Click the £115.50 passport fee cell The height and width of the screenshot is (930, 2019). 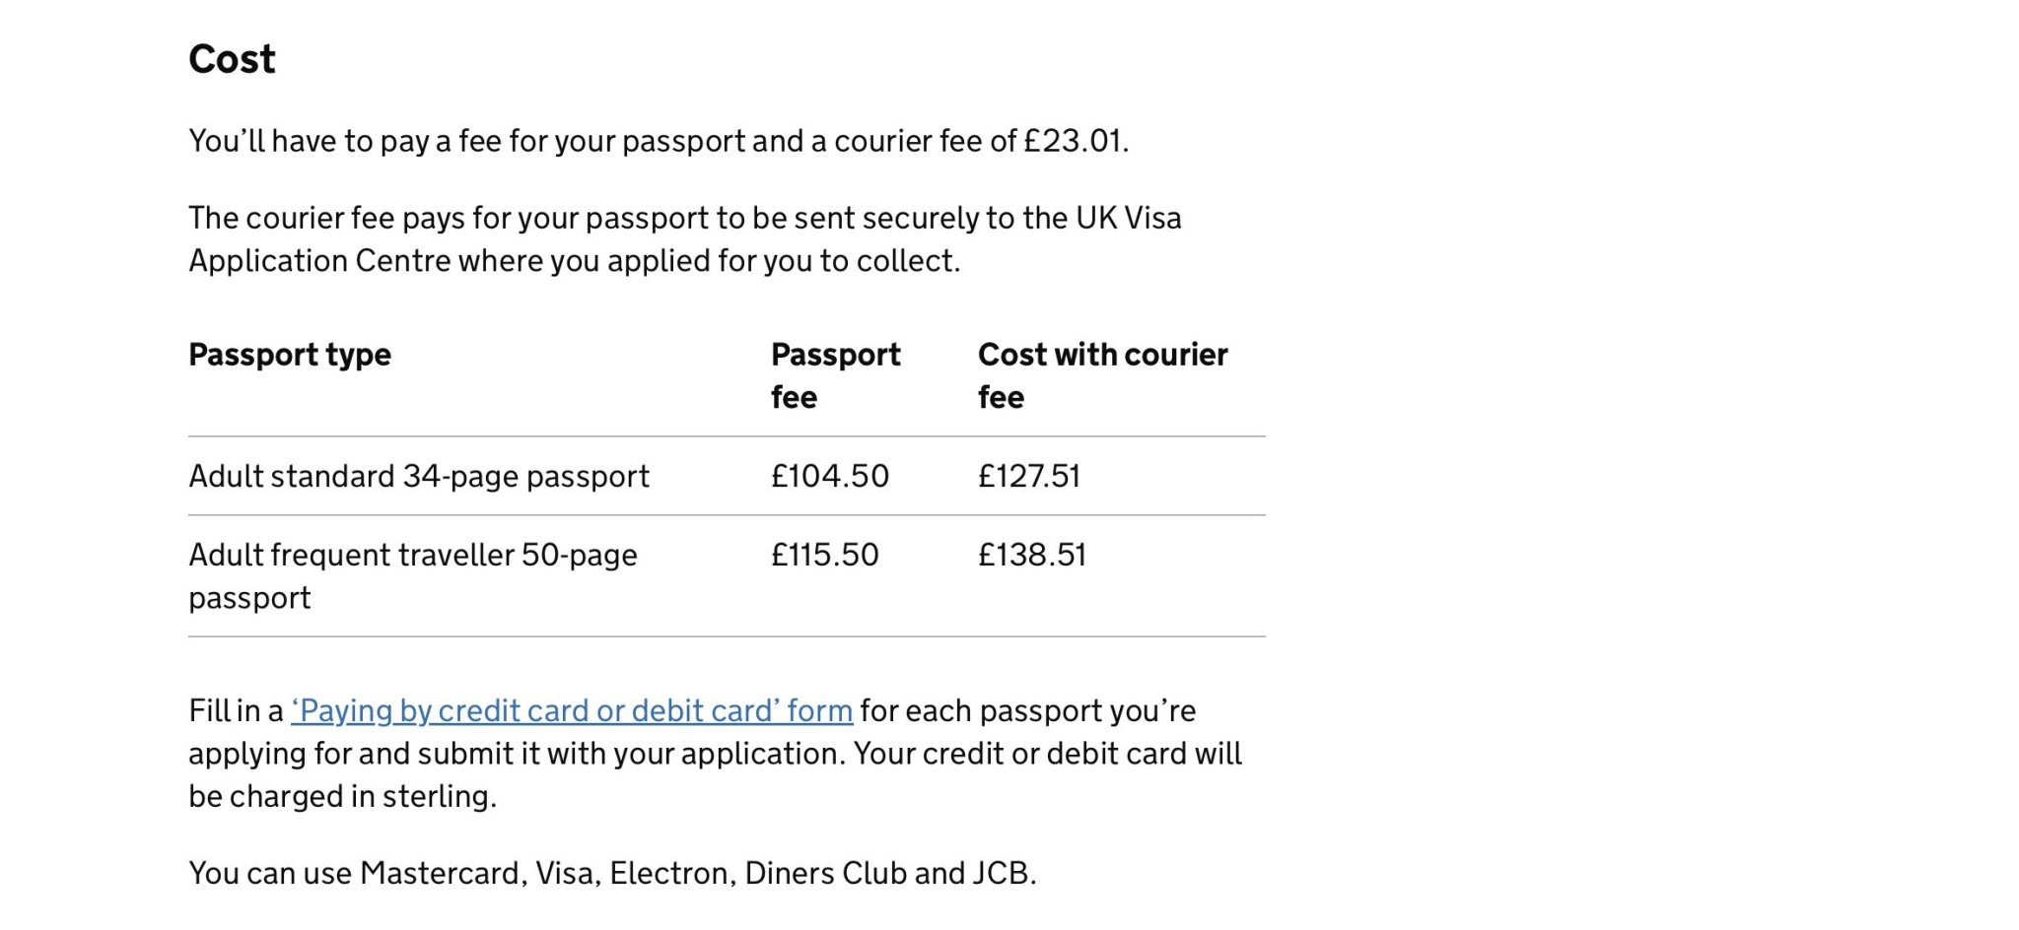click(x=825, y=555)
